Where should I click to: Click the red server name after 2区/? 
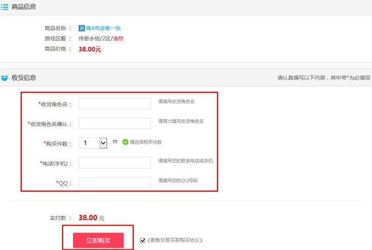118,38
